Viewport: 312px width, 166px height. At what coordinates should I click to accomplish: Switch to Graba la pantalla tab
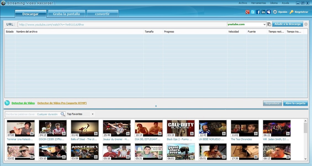66,14
